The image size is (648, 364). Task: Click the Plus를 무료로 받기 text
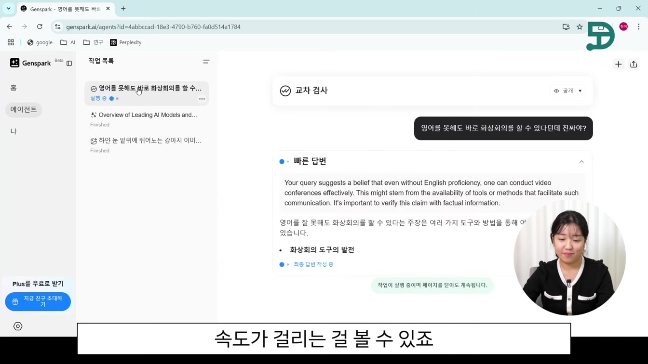[x=38, y=284]
